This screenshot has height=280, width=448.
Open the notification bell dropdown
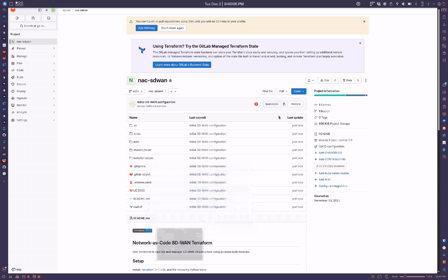coord(311,80)
